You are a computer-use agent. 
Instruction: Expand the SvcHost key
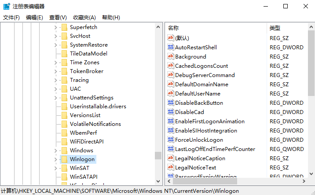point(55,36)
